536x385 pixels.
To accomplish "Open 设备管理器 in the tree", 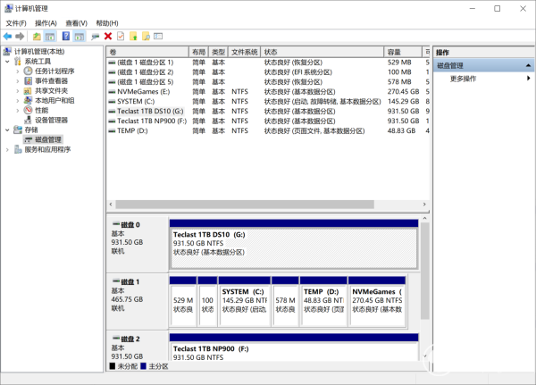I will click(51, 120).
